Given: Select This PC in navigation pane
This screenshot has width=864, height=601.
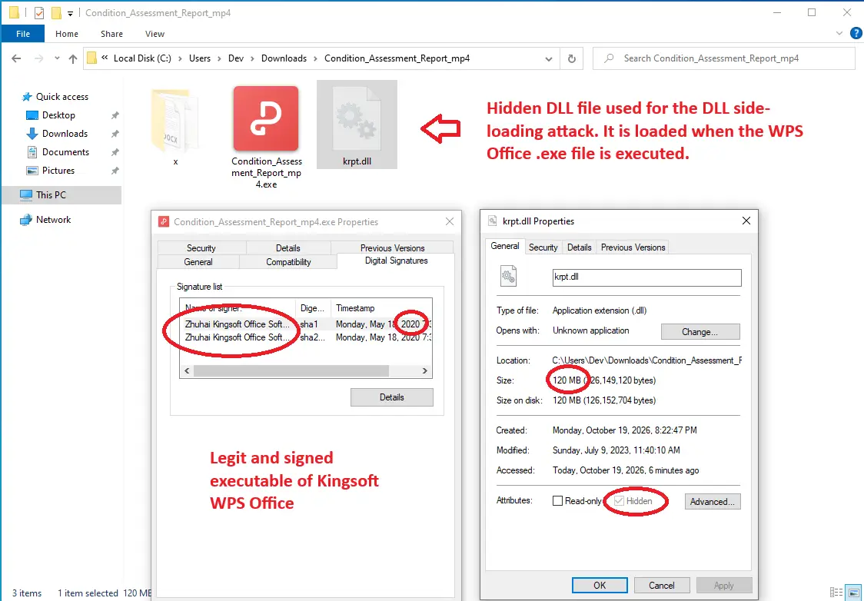Looking at the screenshot, I should click(61, 194).
